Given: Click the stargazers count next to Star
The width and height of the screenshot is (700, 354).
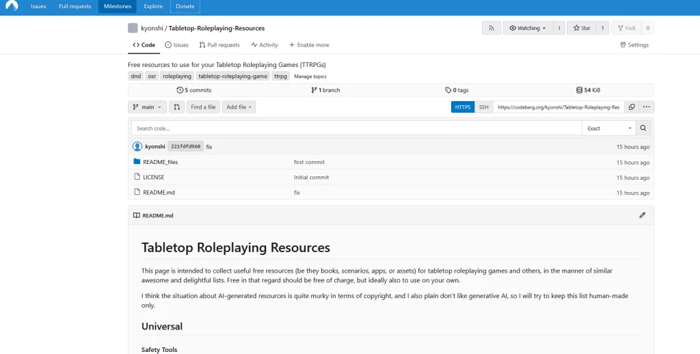Looking at the screenshot, I should [x=602, y=28].
